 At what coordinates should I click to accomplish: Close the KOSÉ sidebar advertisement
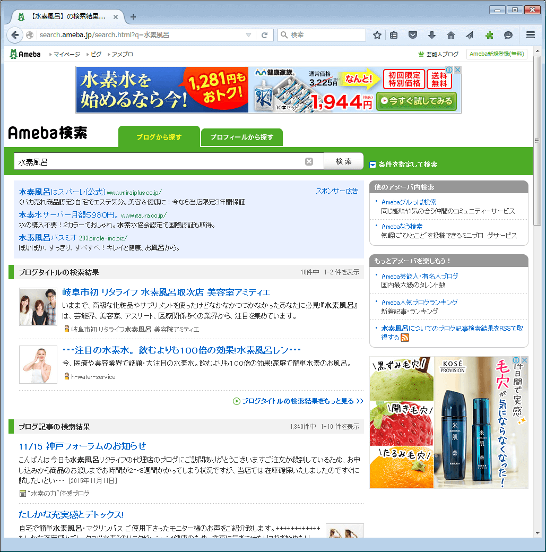point(525,360)
